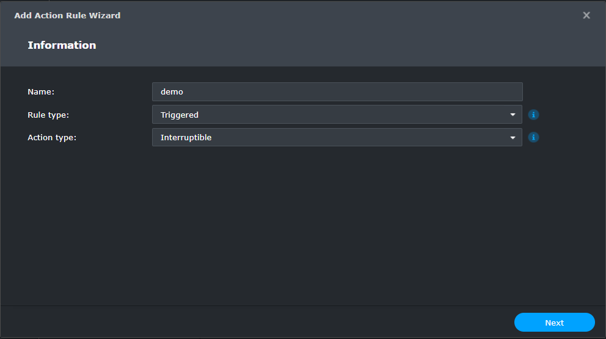The width and height of the screenshot is (606, 339).
Task: Click the 'demo' text in Name field
Action: pyautogui.click(x=172, y=92)
